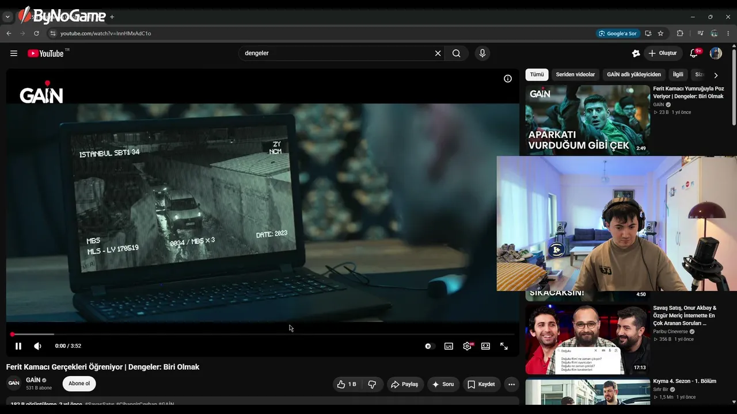Show more filter chips with right arrow
The image size is (737, 414).
716,75
